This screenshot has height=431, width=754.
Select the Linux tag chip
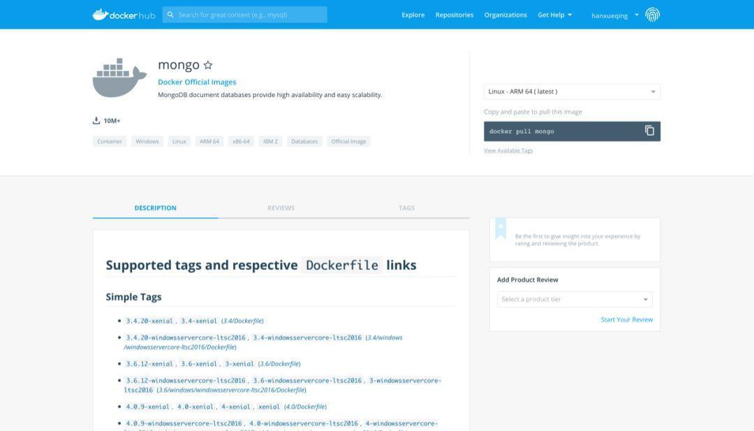coord(179,142)
